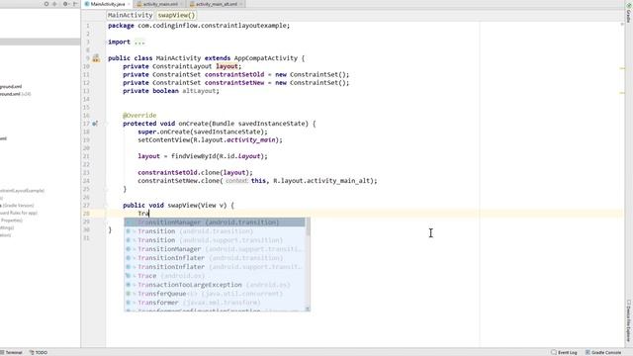633x356 pixels.
Task: Close the MainActivity.java tab
Action: [129, 4]
